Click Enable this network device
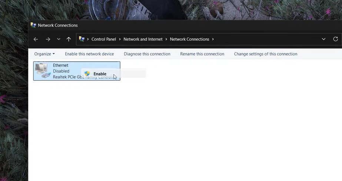342x181 pixels. (x=89, y=54)
